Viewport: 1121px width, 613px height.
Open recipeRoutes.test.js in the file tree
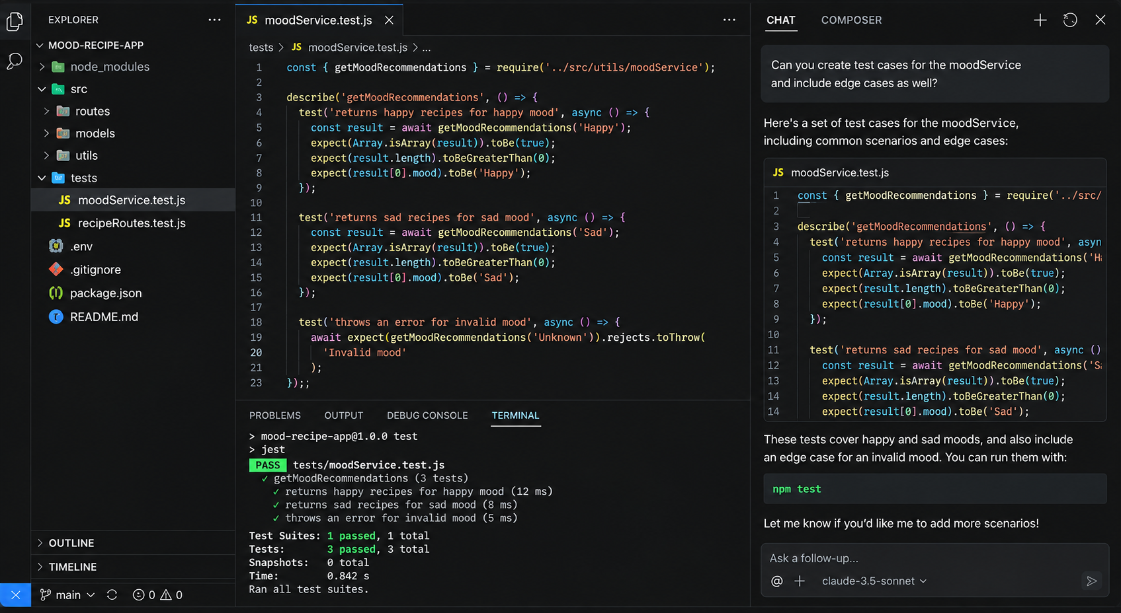tap(133, 223)
